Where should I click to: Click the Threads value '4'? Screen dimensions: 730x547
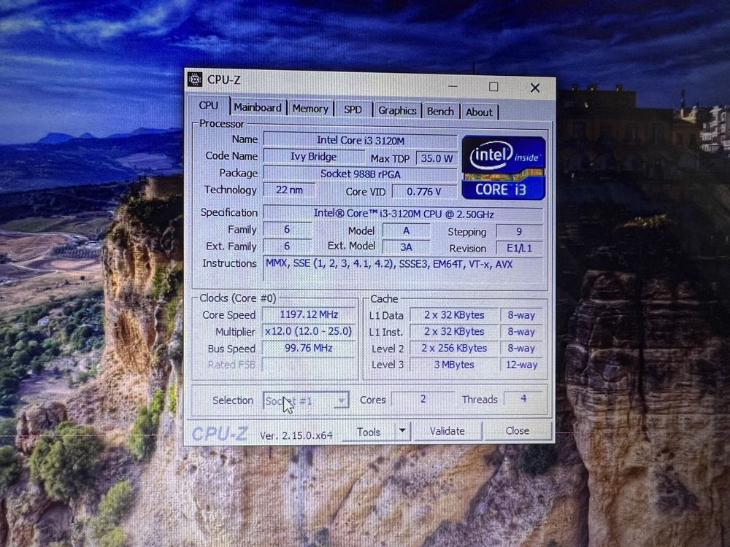[523, 399]
